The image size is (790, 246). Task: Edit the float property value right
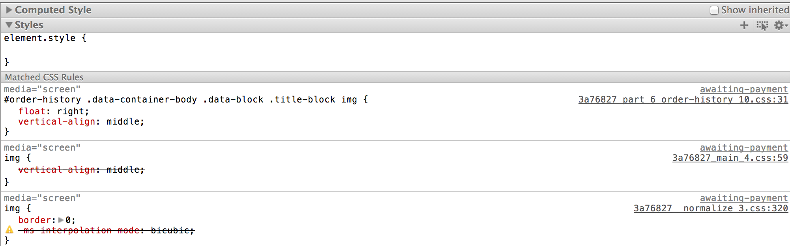click(73, 111)
